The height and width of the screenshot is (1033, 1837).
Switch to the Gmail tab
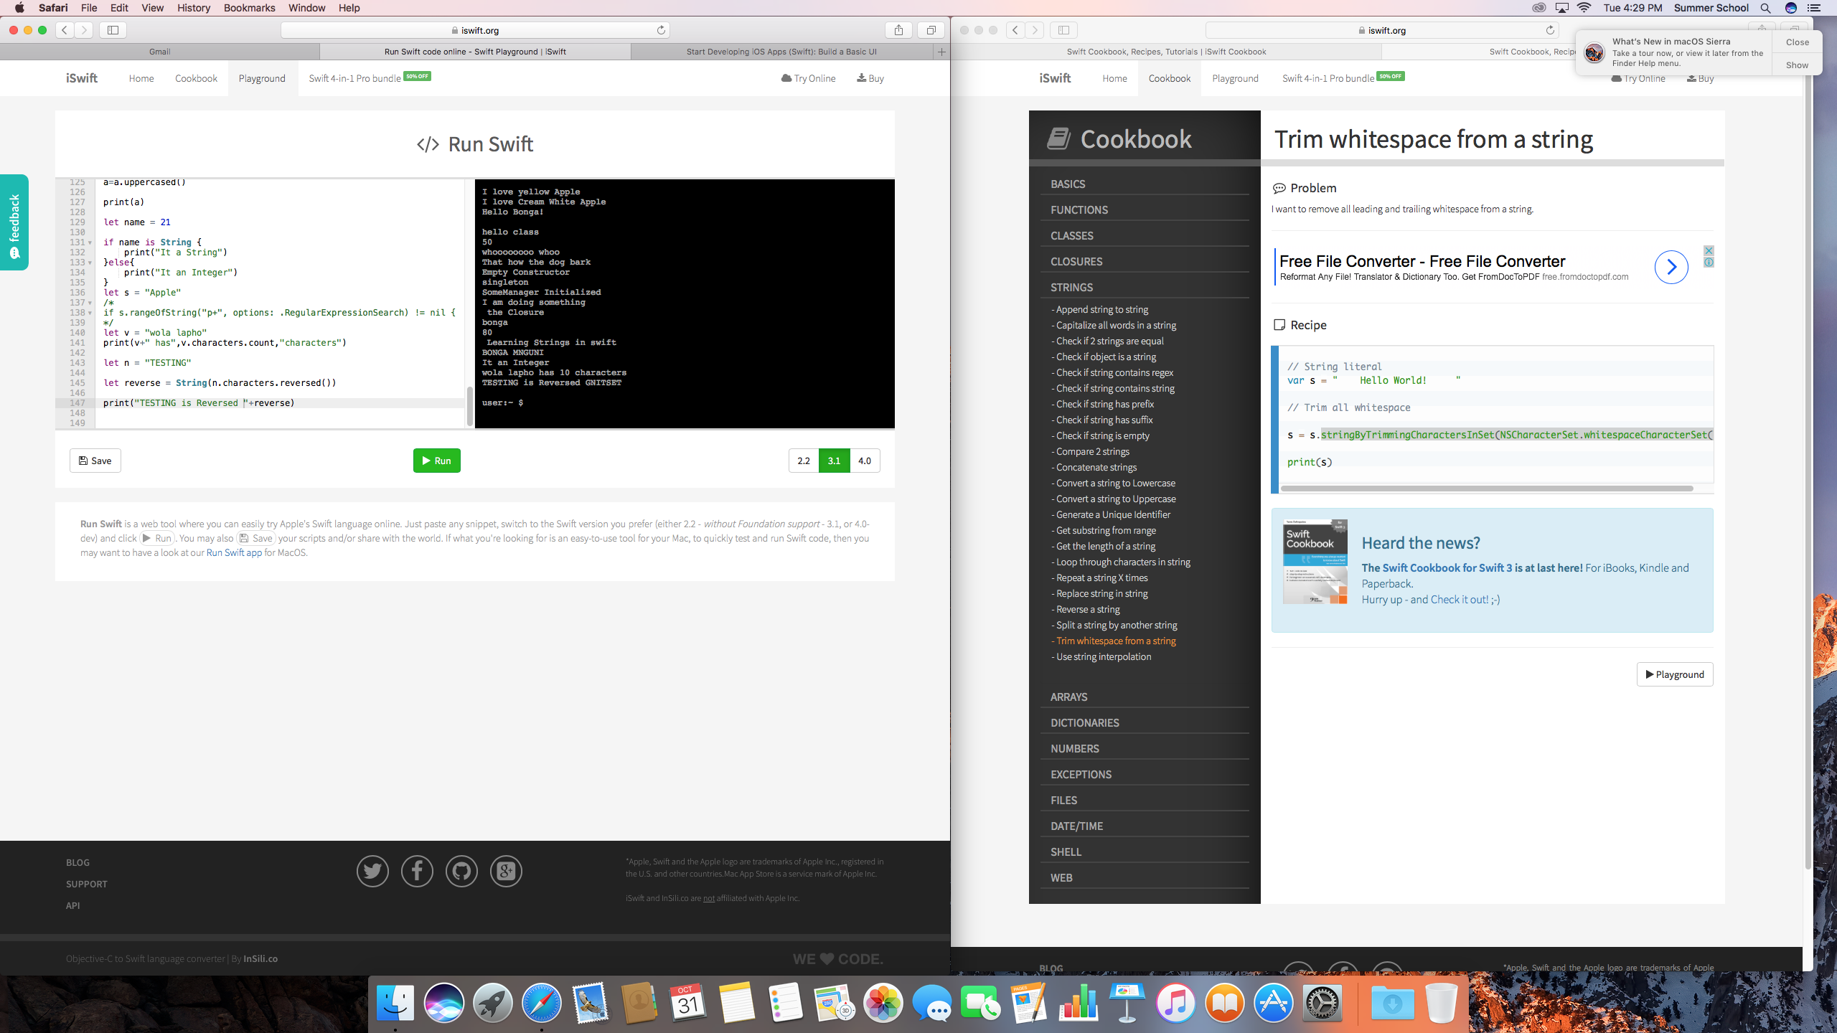click(x=159, y=52)
